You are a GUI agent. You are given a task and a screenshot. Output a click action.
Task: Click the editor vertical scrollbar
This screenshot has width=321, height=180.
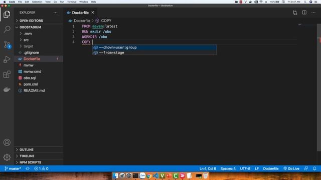(x=319, y=88)
